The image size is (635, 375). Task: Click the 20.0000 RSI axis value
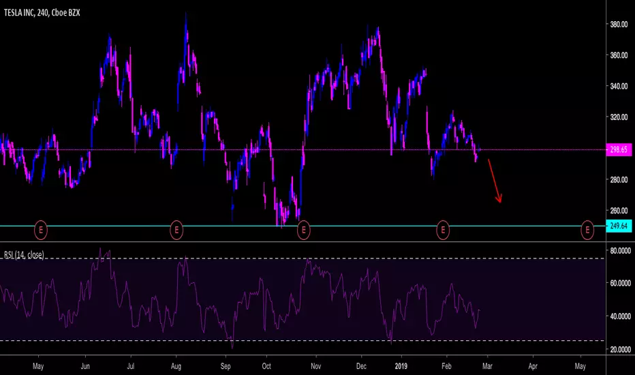tap(621, 350)
